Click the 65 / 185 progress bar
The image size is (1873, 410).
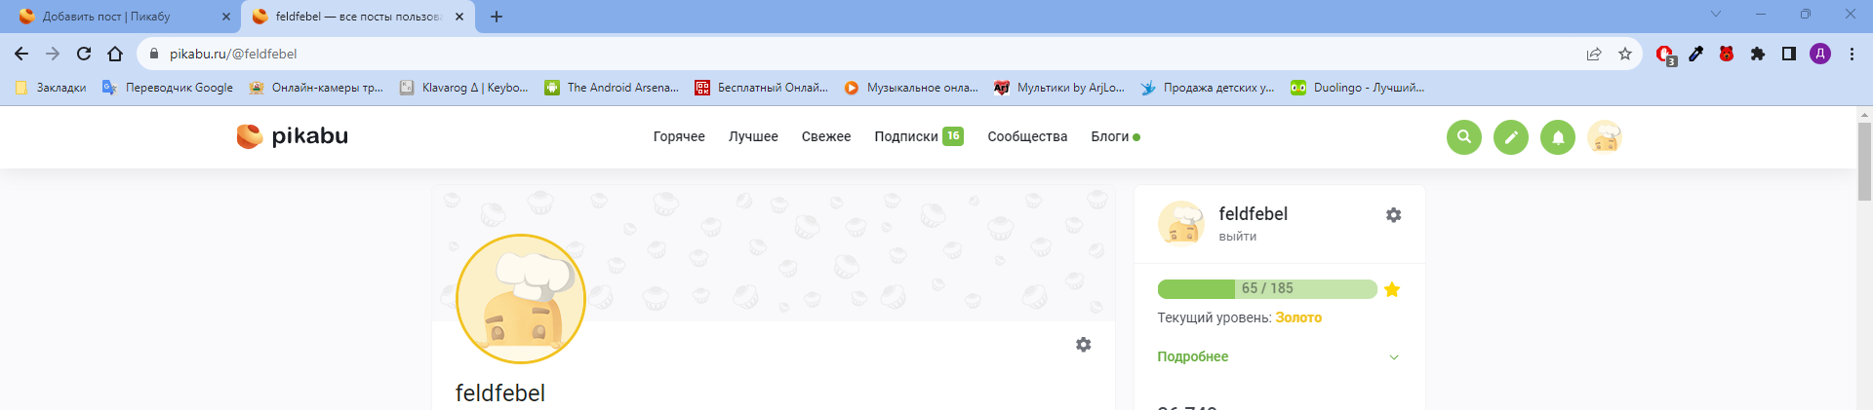(x=1267, y=289)
